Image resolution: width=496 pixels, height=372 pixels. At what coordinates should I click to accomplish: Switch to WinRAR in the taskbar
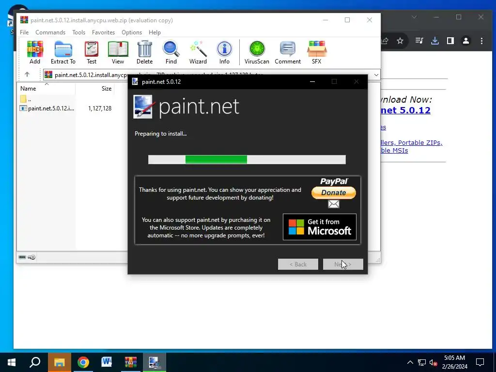(x=130, y=362)
